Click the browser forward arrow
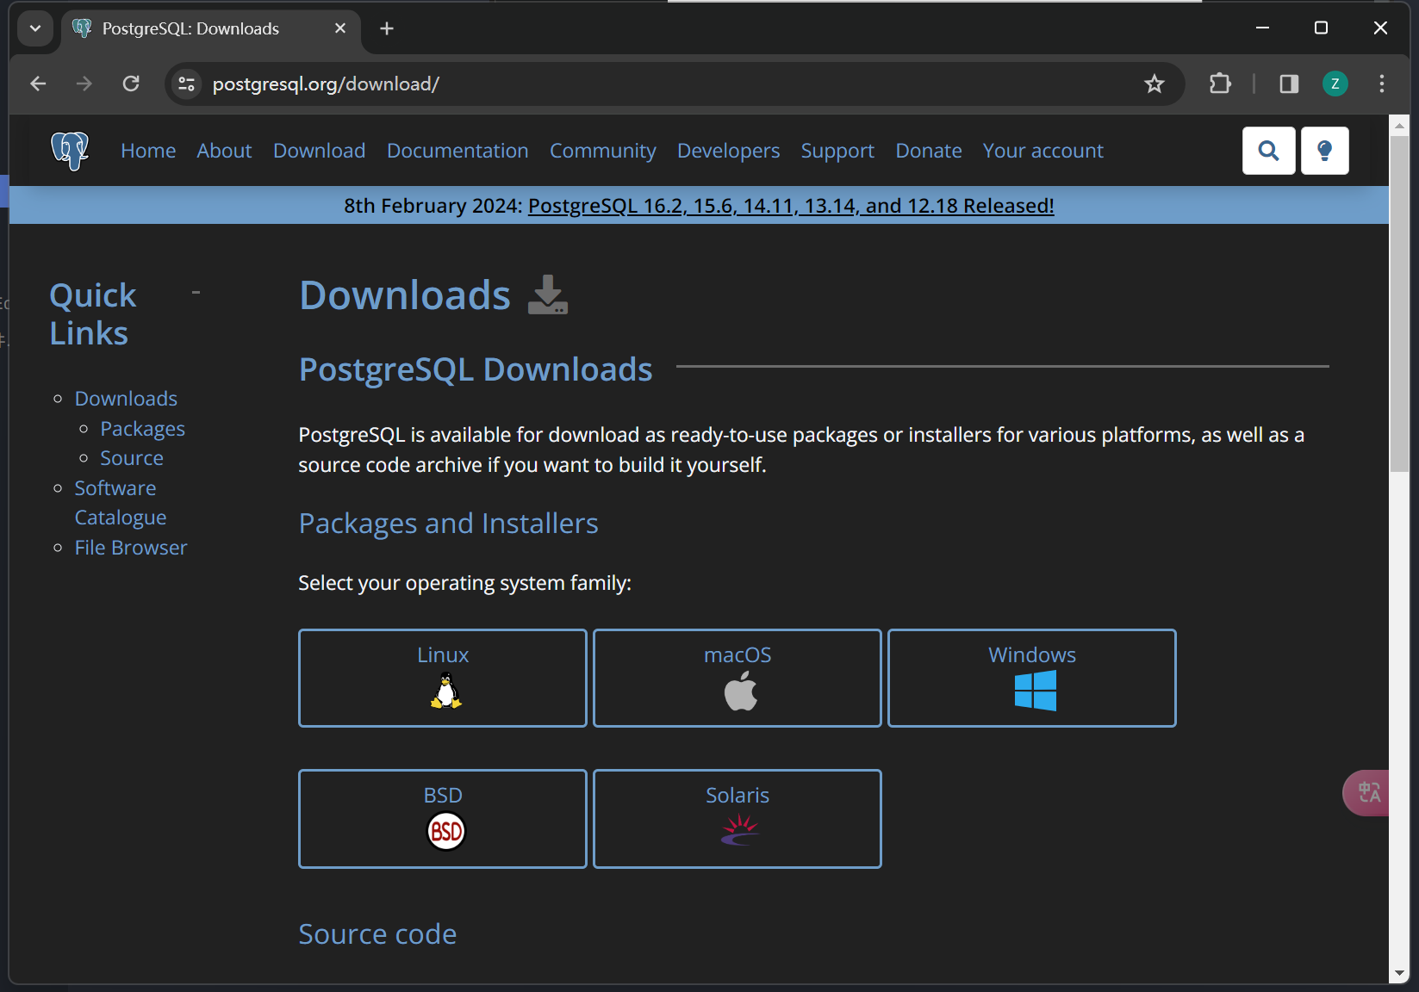This screenshot has height=992, width=1419. pos(84,84)
